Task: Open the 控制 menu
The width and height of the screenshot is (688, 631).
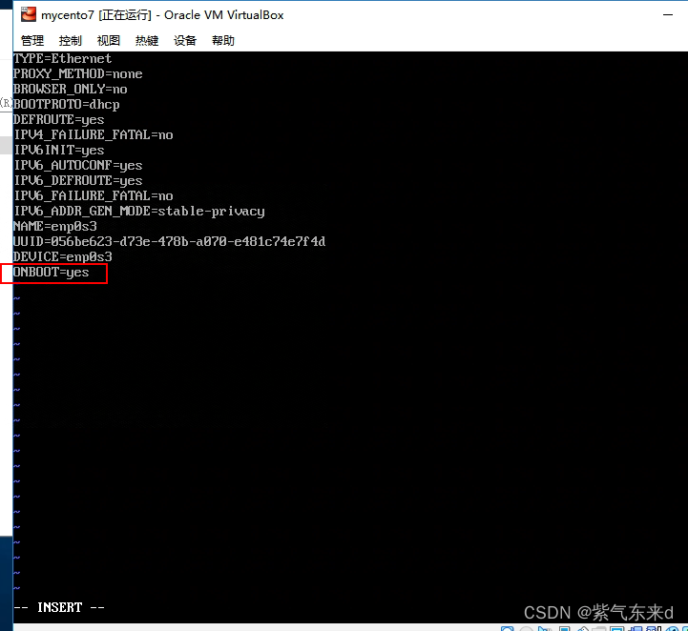Action: point(71,41)
